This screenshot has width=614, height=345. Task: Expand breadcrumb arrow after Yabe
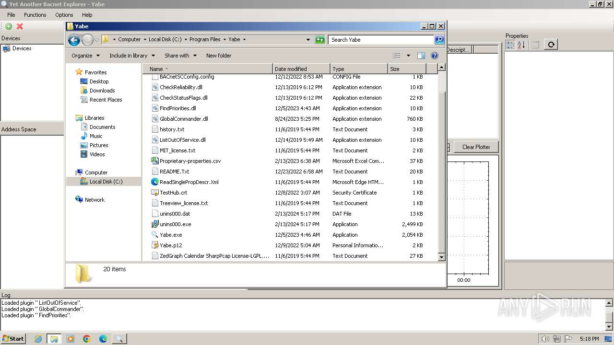[244, 40]
